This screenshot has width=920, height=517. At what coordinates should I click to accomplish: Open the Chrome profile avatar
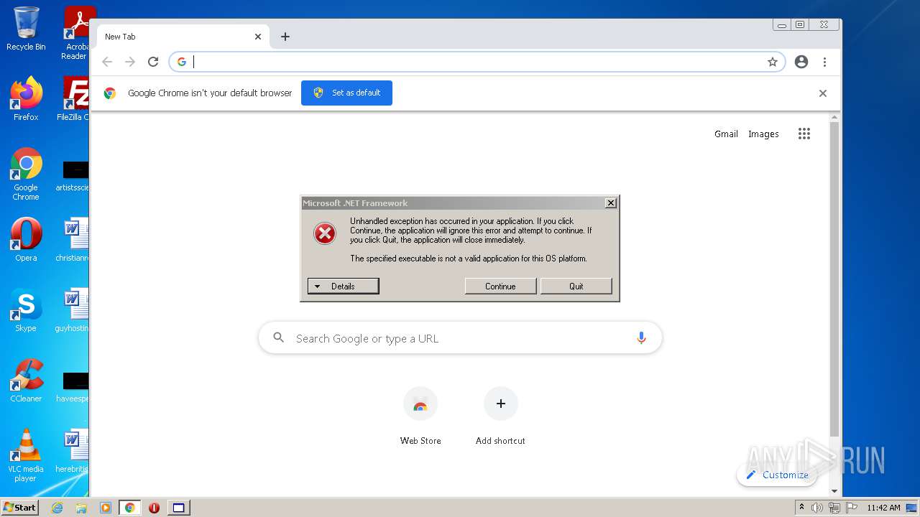click(801, 62)
